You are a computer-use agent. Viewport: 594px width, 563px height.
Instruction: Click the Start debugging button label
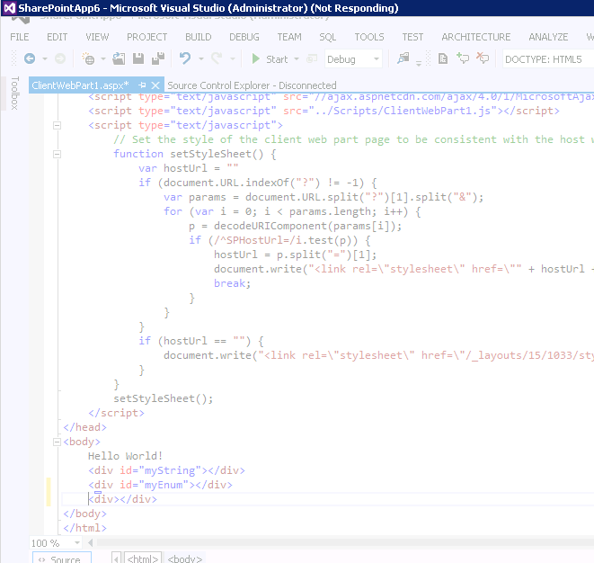coord(277,59)
